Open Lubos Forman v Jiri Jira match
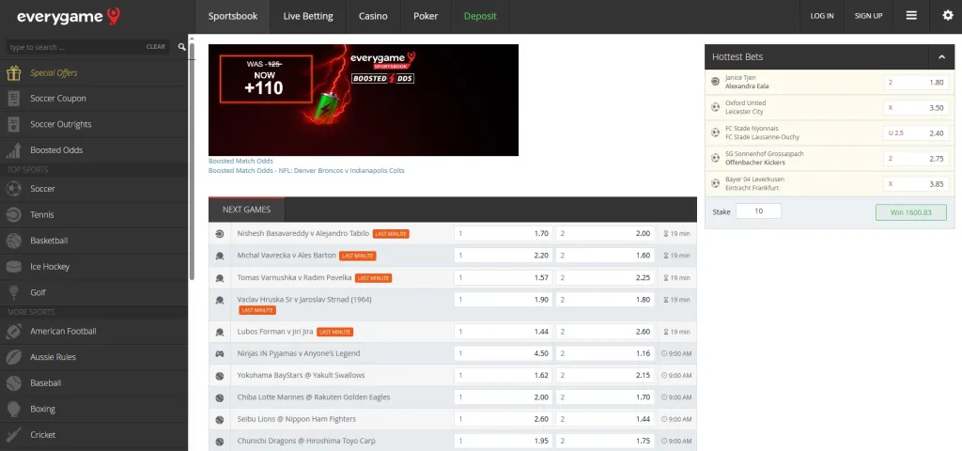Viewport: 962px width, 451px height. click(275, 332)
